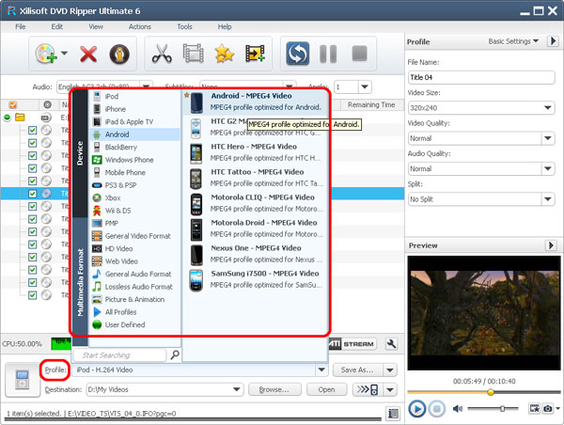The image size is (564, 425).
Task: Stop the preview playback
Action: click(437, 409)
